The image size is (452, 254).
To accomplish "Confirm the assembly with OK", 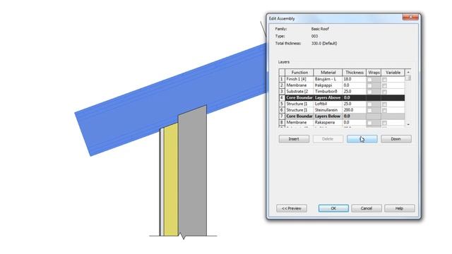I will tap(333, 208).
